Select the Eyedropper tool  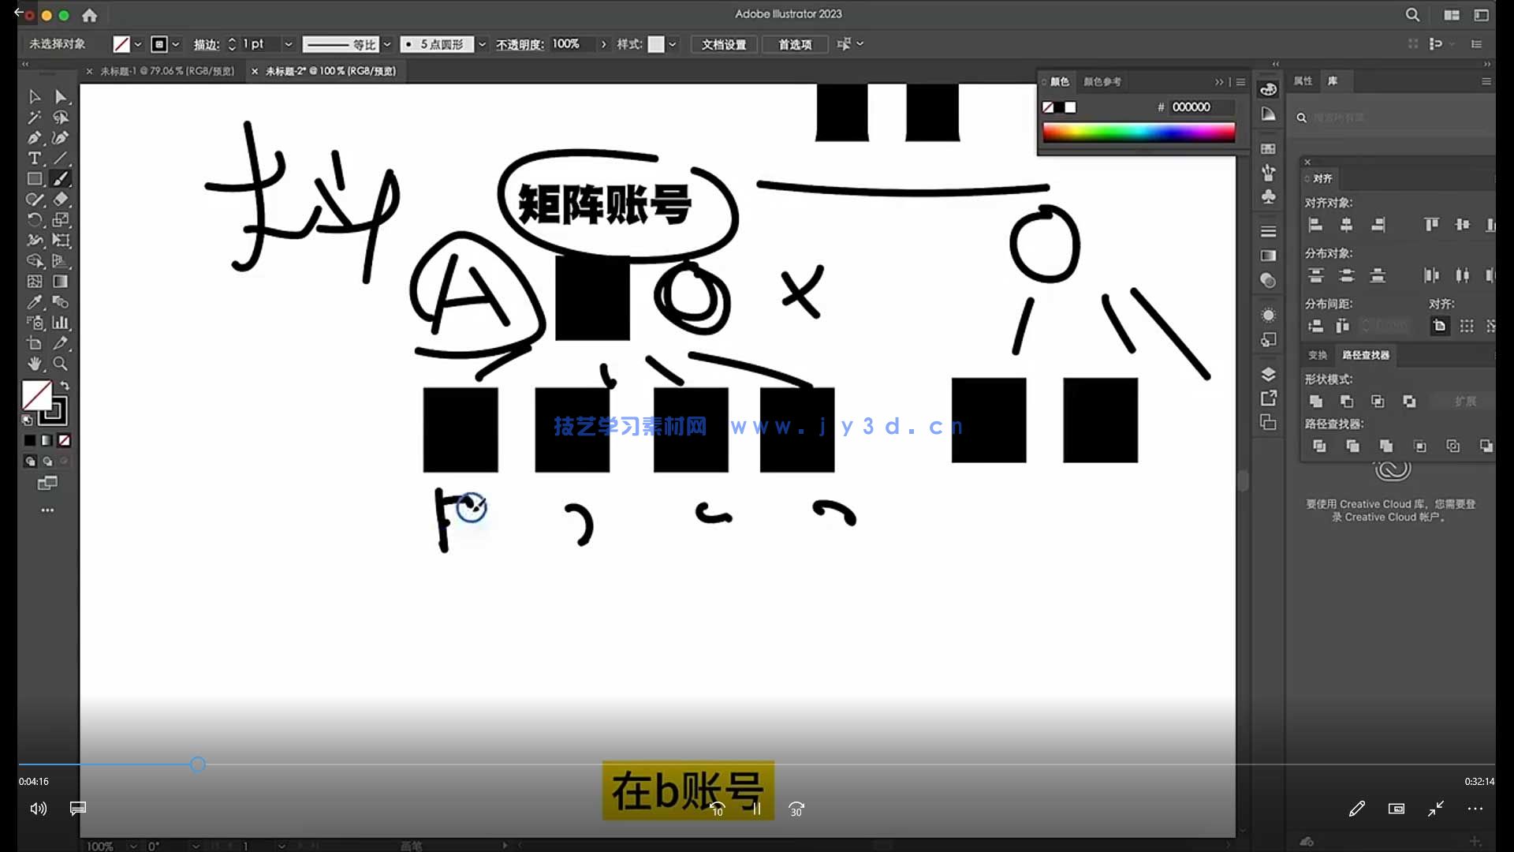35,302
